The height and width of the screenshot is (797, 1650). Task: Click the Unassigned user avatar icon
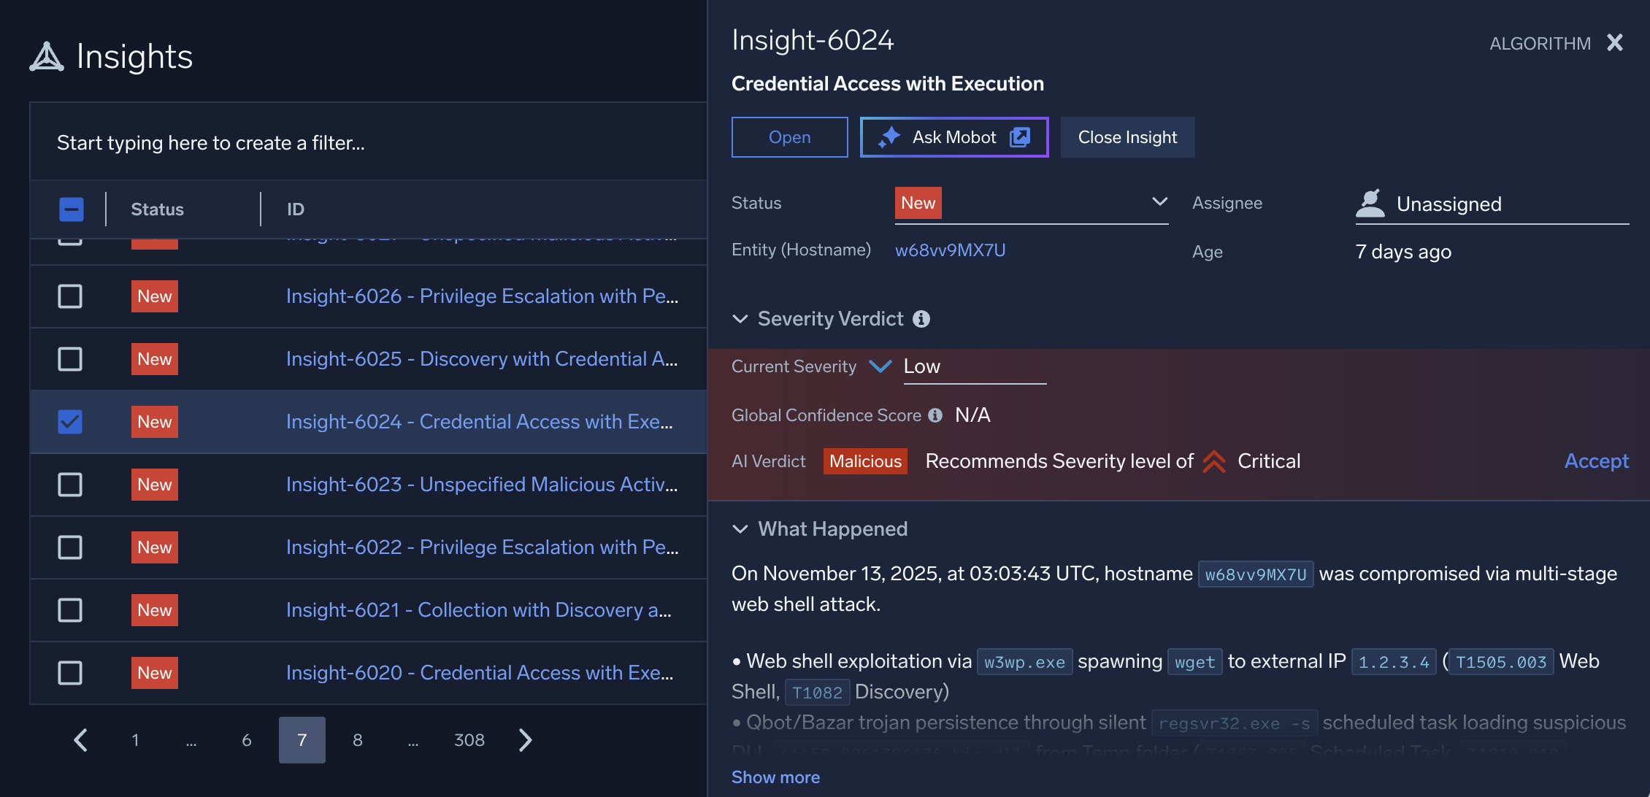(1370, 204)
